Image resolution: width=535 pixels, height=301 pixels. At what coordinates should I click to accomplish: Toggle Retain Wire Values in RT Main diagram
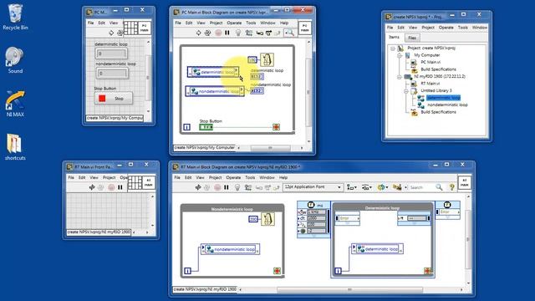(248, 187)
